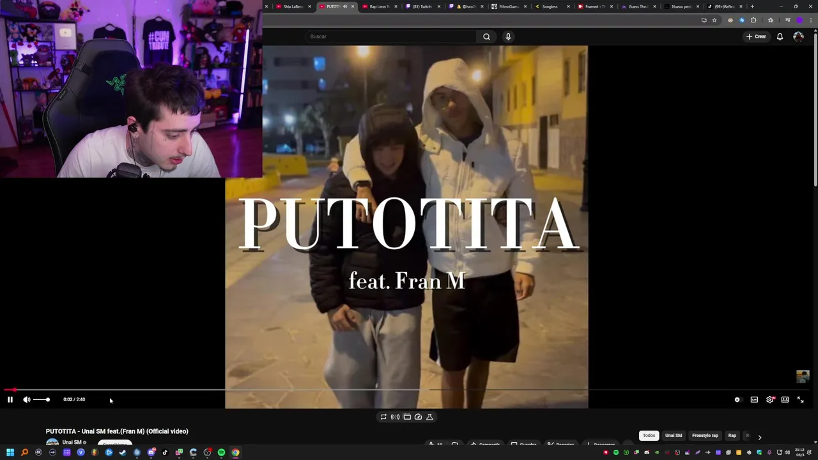
Task: Switch to the (99+) TikTok tab
Action: 723,6
